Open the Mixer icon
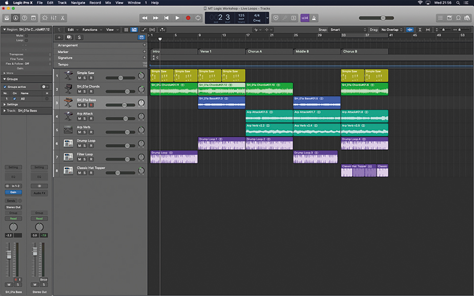This screenshot has height=296, width=474. point(54,18)
